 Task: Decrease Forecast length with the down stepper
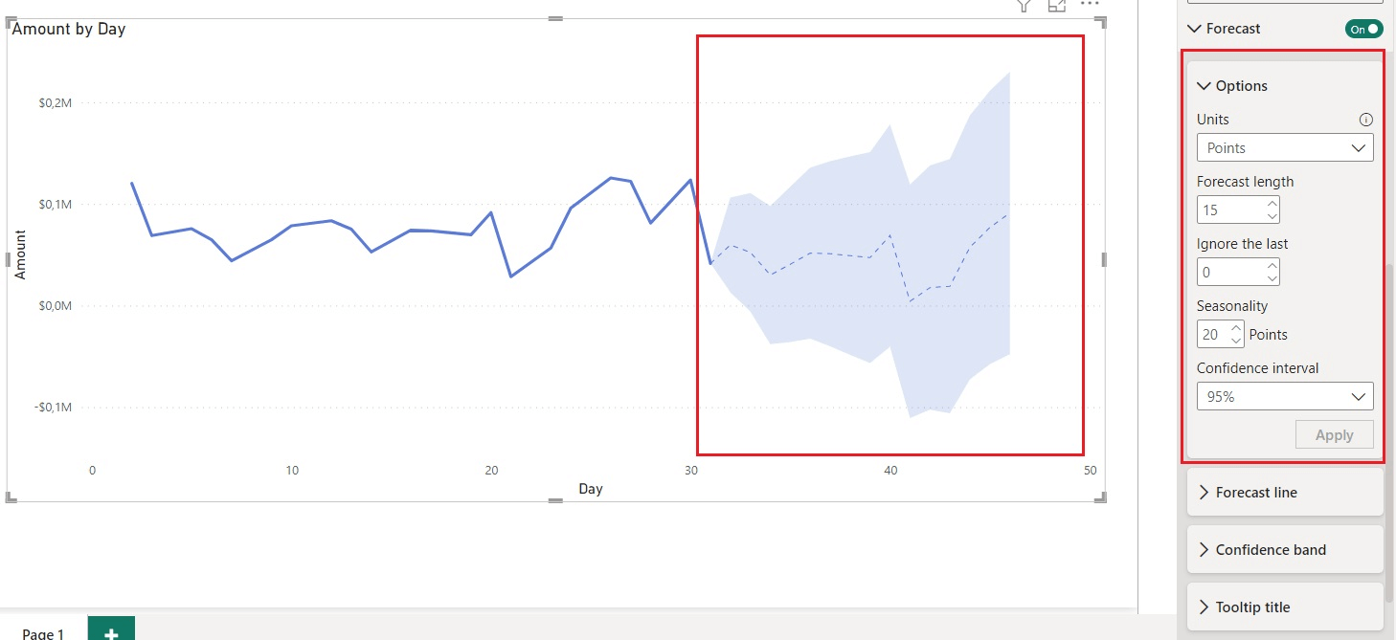click(x=1271, y=215)
